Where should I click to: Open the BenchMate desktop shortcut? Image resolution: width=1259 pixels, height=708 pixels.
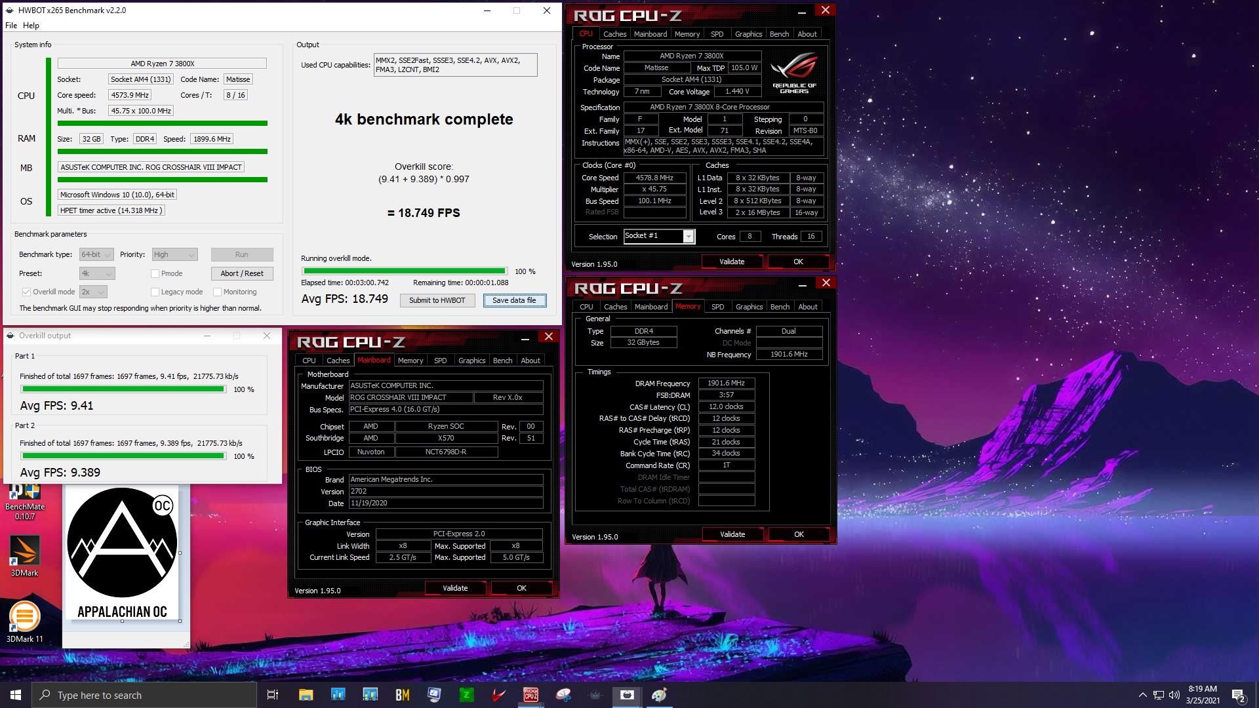pos(24,502)
